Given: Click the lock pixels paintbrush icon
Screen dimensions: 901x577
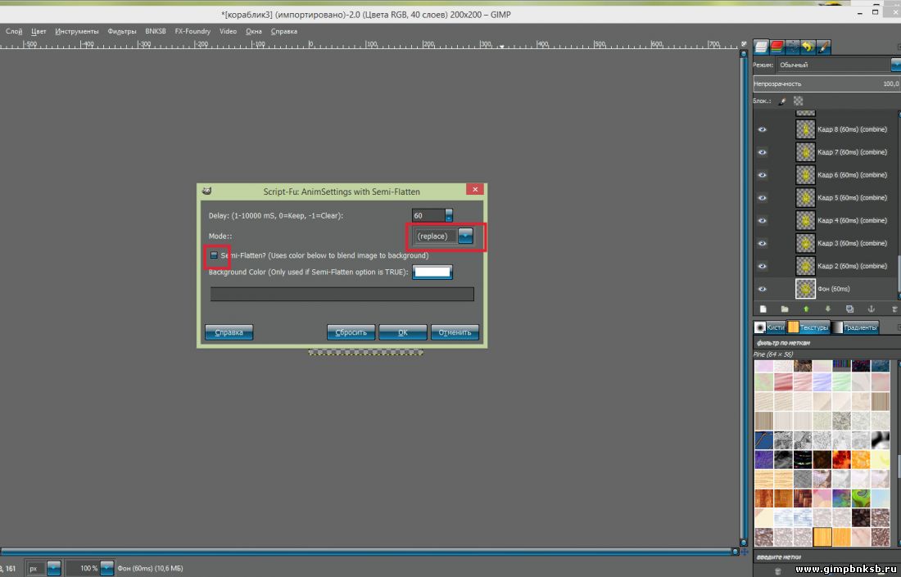Looking at the screenshot, I should (782, 101).
